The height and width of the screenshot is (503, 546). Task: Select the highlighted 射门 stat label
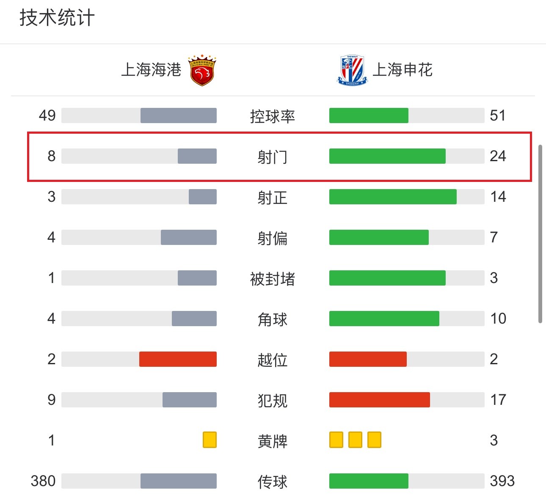click(x=273, y=157)
